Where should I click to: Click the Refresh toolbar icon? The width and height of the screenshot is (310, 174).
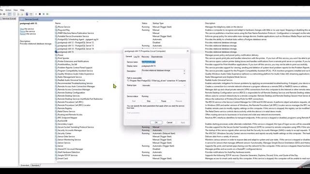point(18,14)
